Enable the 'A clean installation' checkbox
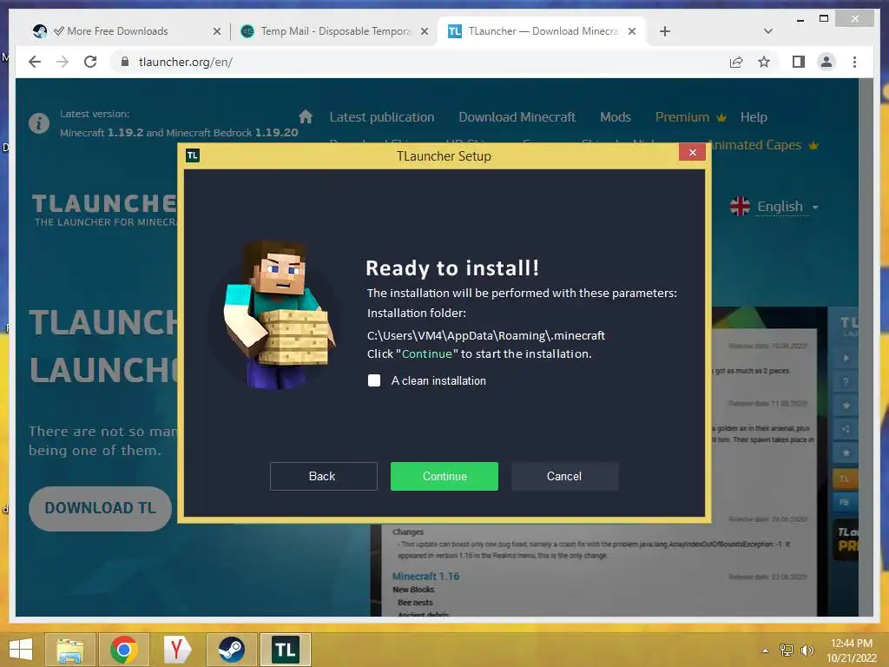The image size is (889, 667). pyautogui.click(x=374, y=380)
